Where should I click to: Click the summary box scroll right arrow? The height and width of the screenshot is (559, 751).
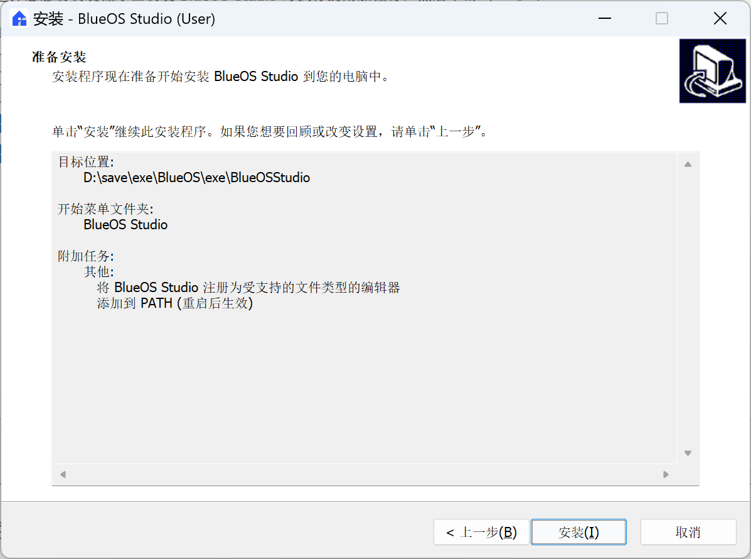coord(666,475)
